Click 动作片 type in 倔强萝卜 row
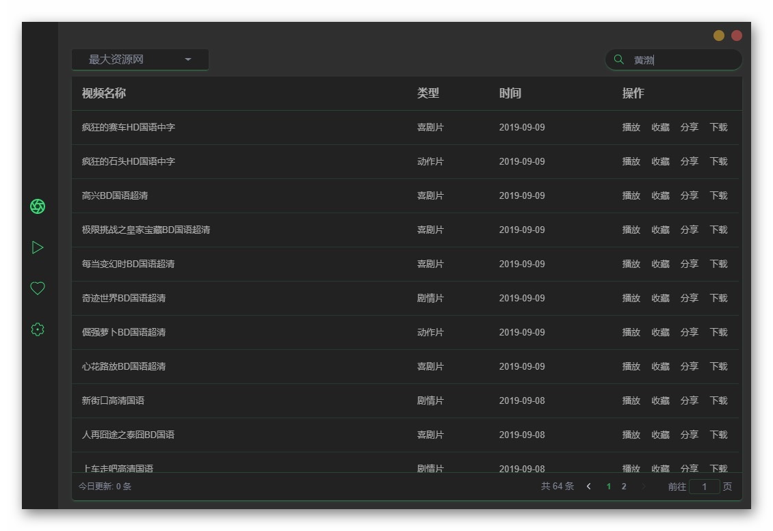Image resolution: width=773 pixels, height=531 pixels. tap(430, 333)
